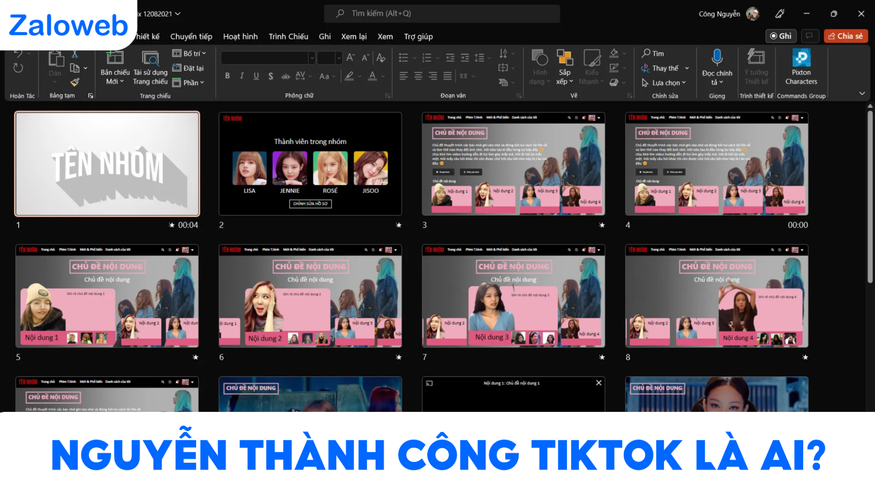Open the Xem lại tab
Viewport: 875px width, 492px height.
point(354,36)
